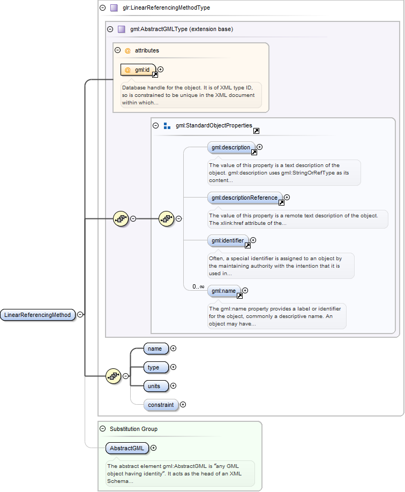Select the name element below the extension base
Screen dimensions: 405x492
tap(156, 349)
